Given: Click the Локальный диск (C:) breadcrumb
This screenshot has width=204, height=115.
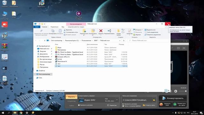Looking at the screenshot, I should pos(72,41).
